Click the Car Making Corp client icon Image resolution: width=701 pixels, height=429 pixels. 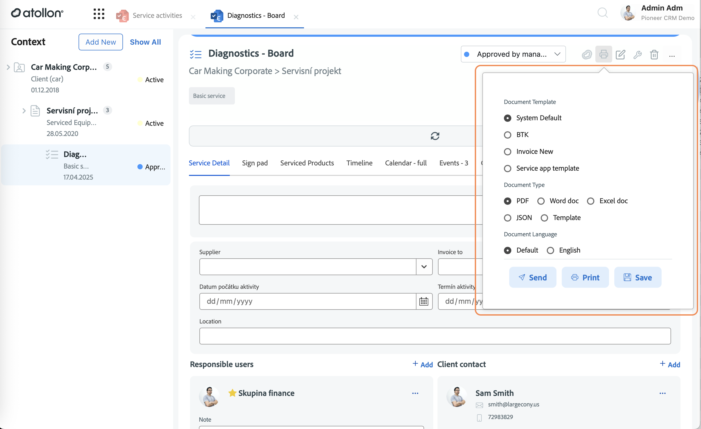point(19,67)
